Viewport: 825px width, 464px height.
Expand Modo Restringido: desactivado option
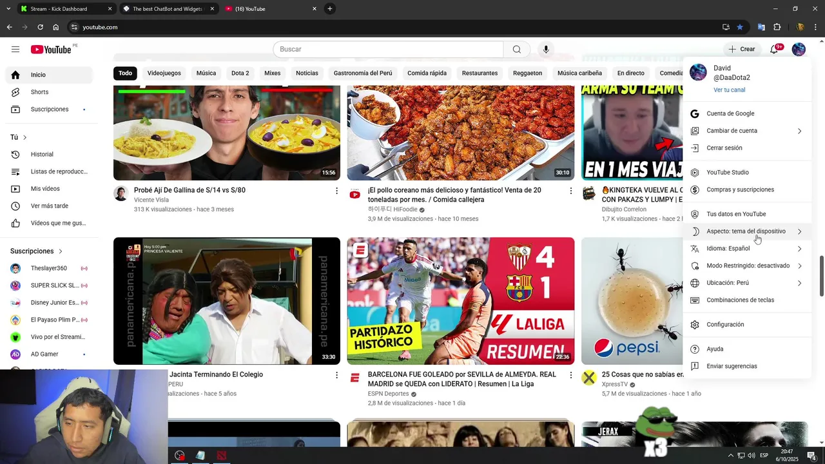747,266
